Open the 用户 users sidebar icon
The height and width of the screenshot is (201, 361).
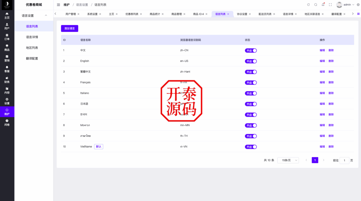7,26
